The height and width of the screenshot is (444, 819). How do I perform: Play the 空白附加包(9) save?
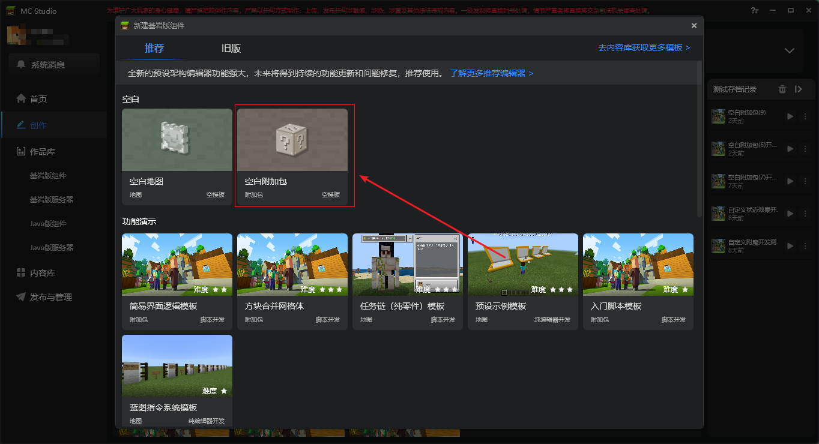coord(790,116)
